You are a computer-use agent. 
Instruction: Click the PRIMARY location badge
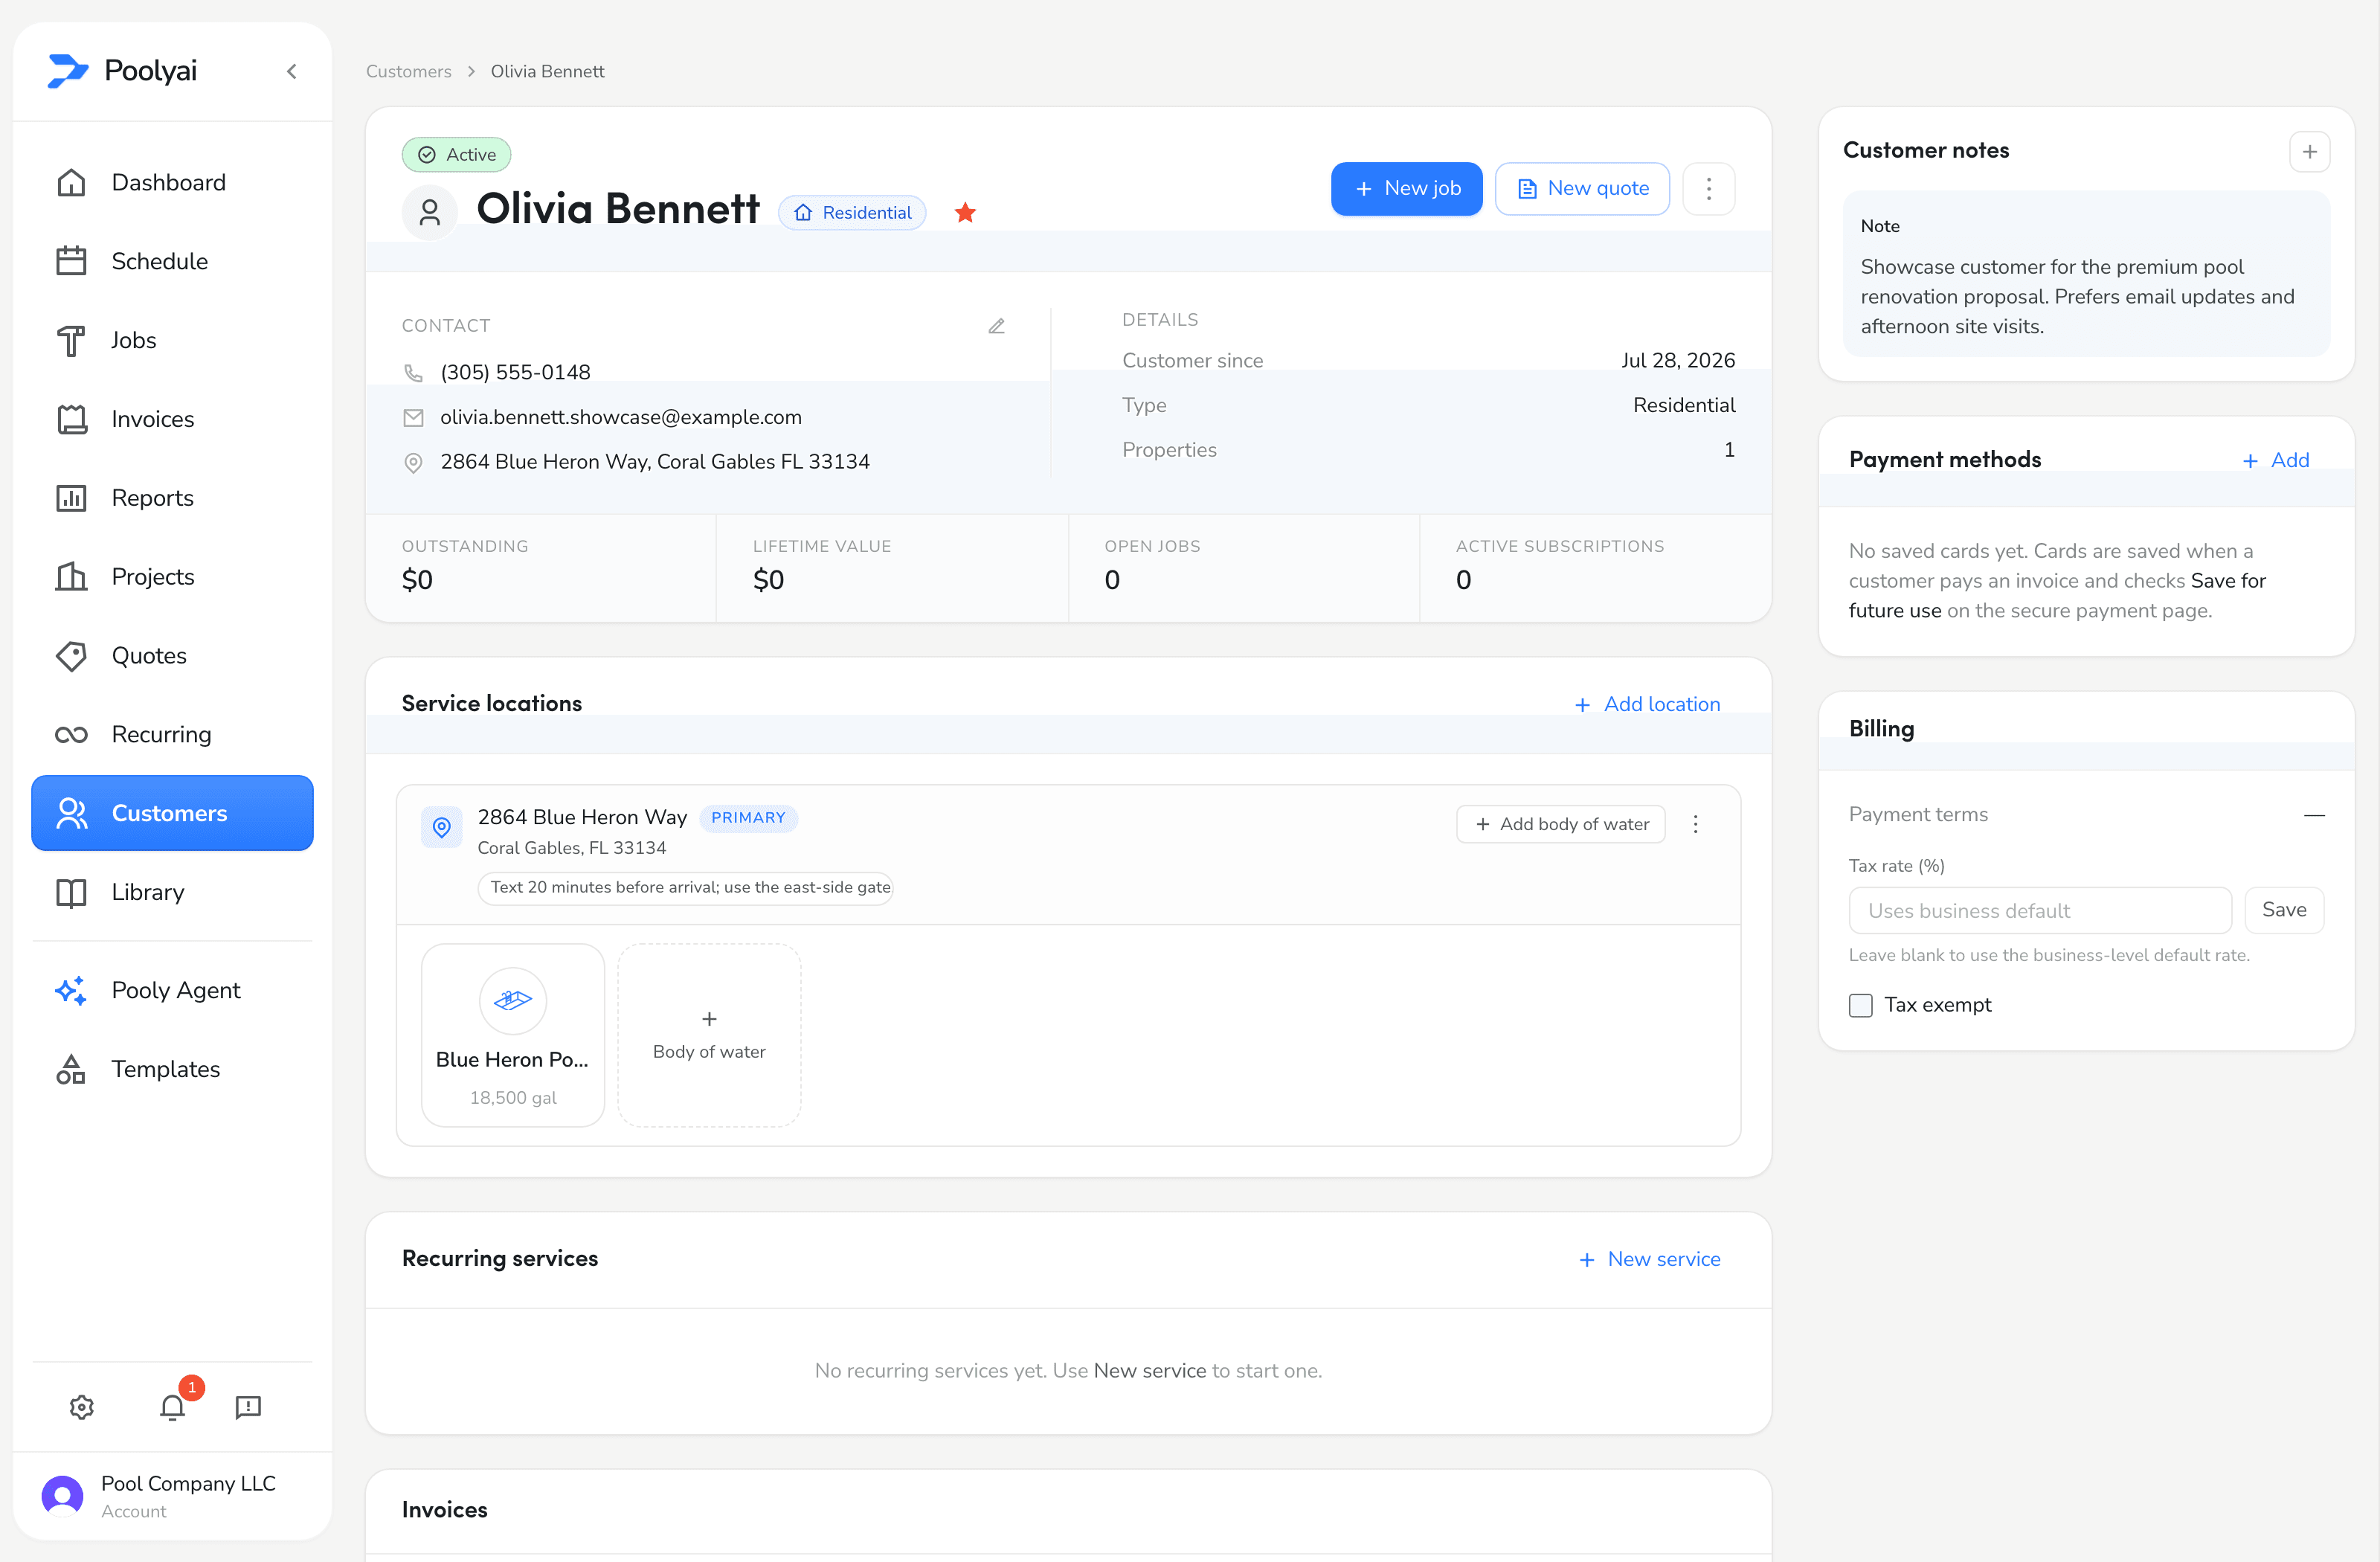tap(748, 818)
